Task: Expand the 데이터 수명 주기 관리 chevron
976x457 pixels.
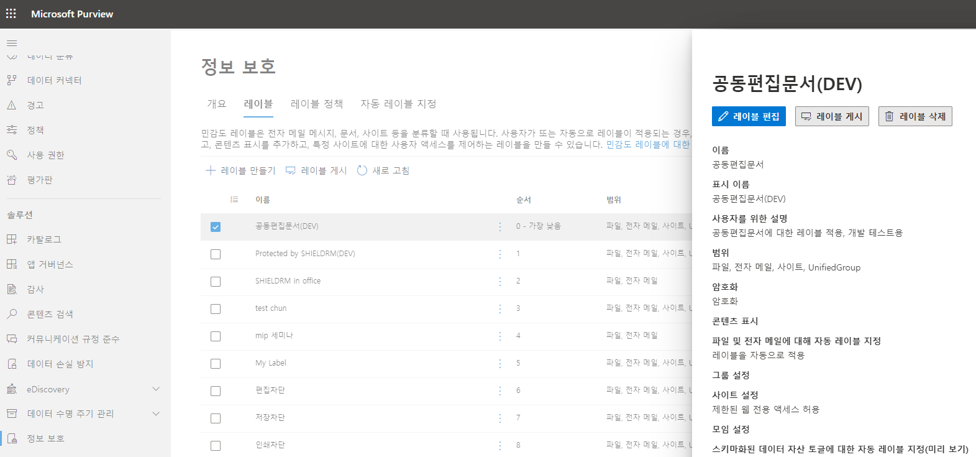Action: [156, 413]
